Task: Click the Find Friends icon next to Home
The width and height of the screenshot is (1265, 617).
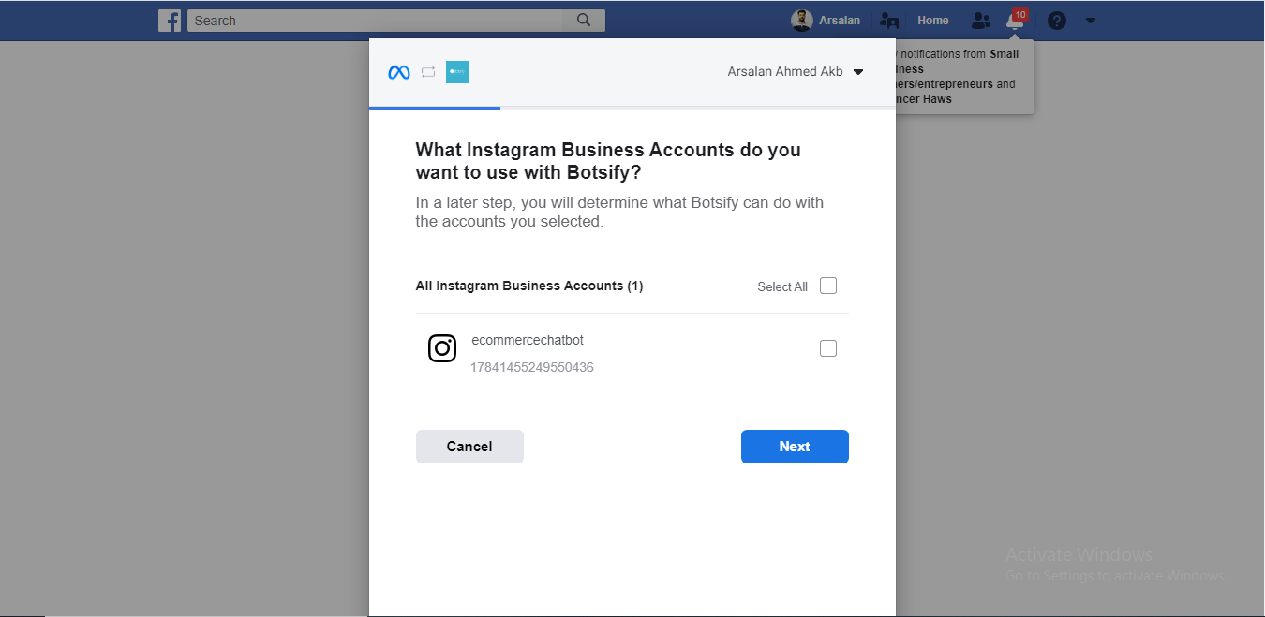Action: point(889,21)
